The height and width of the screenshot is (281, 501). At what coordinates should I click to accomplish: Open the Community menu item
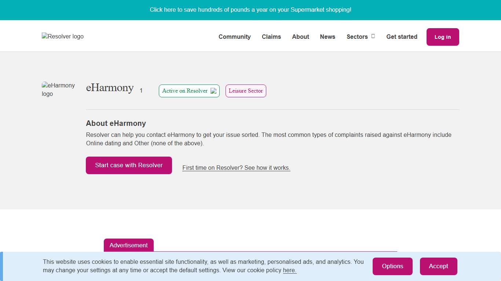[x=234, y=37]
